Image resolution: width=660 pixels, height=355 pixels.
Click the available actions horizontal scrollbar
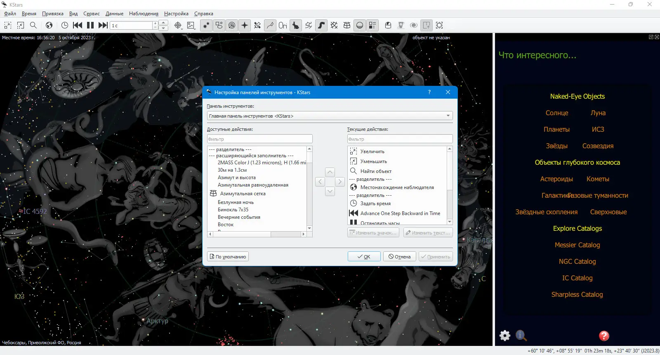(257, 234)
